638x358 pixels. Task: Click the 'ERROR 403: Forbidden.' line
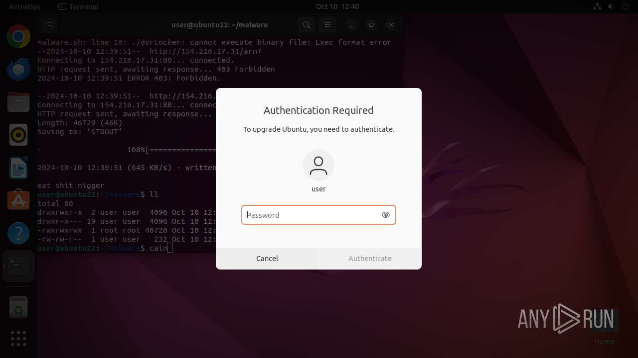pos(129,78)
